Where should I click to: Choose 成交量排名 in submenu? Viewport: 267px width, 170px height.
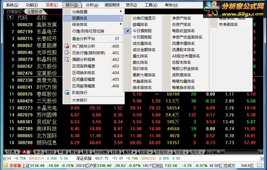[x=142, y=44]
